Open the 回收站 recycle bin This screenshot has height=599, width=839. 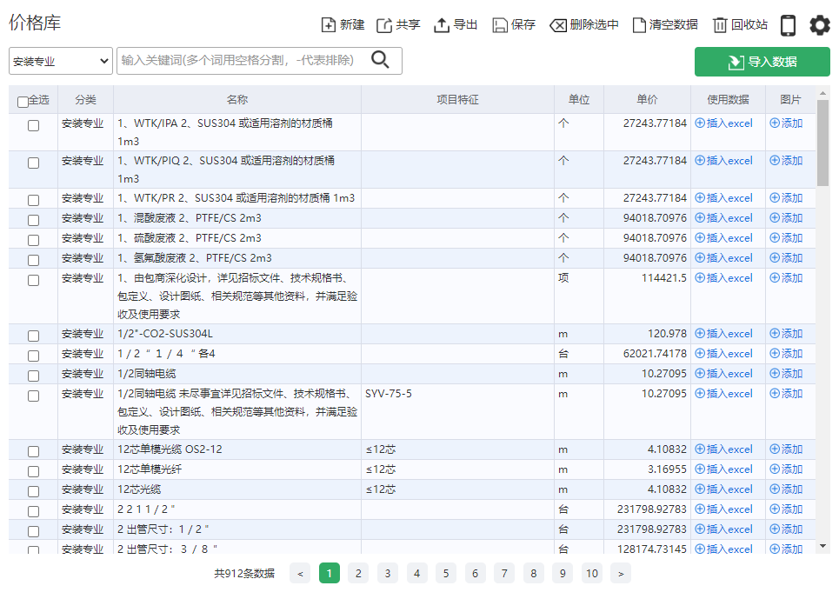click(x=720, y=25)
